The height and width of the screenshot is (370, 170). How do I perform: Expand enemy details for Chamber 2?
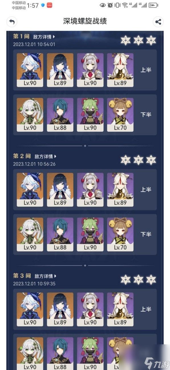pyautogui.click(x=46, y=156)
